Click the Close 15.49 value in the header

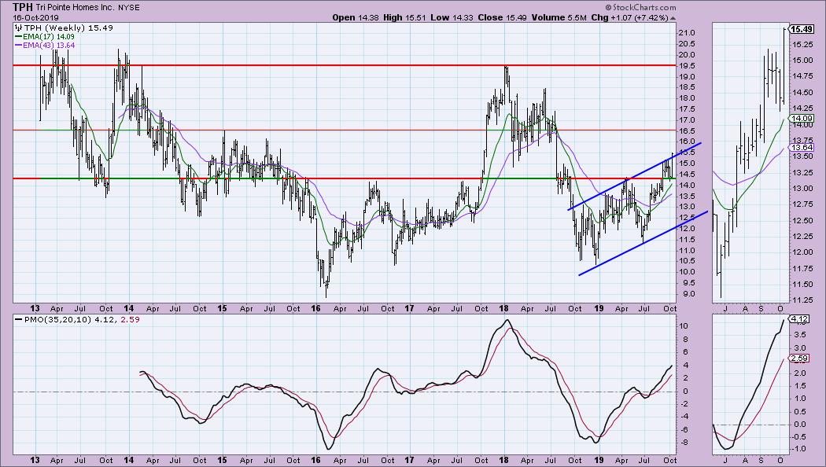tap(502, 17)
